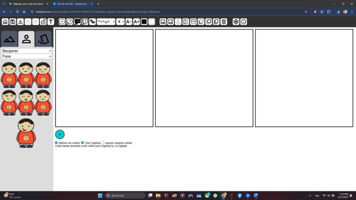Open the trash icon to delete selected element
Image resolution: width=356 pixels, height=200 pixels.
coord(223,22)
